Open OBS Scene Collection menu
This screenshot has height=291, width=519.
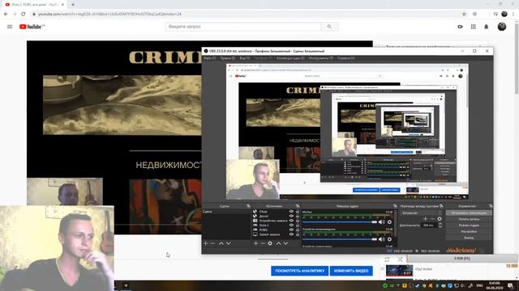pyautogui.click(x=290, y=58)
